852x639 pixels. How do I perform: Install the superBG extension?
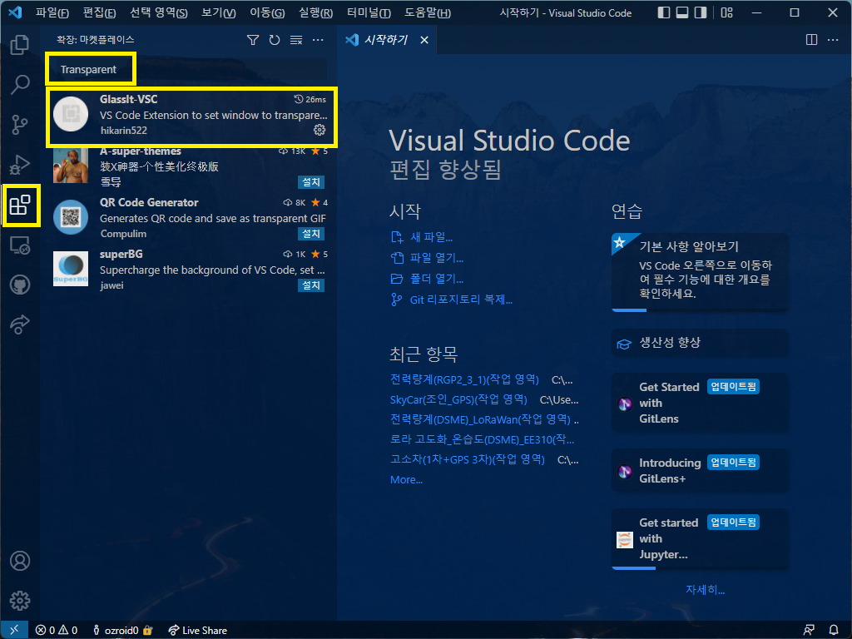[311, 285]
